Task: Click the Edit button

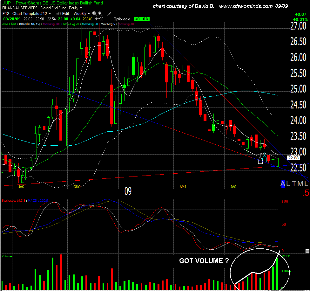Action: point(65,14)
